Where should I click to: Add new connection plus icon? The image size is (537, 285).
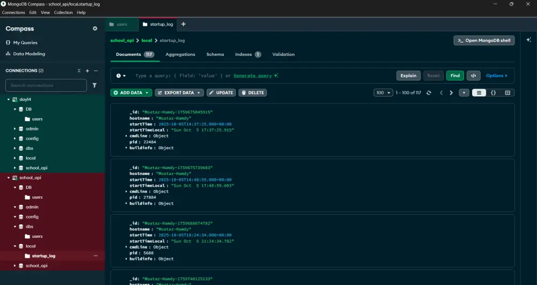point(88,70)
